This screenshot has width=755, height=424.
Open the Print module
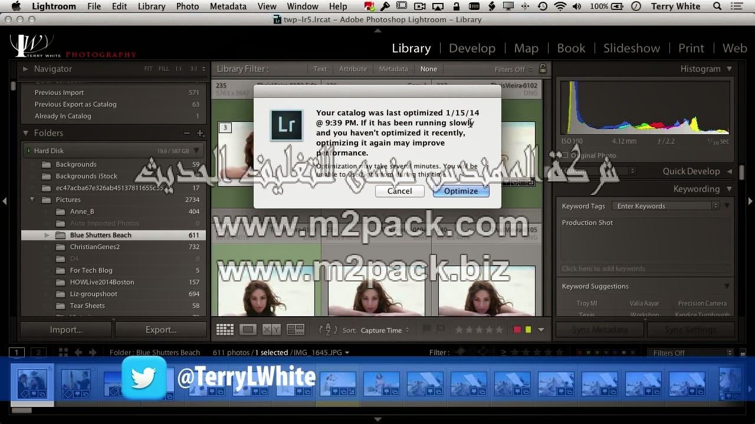tap(691, 48)
